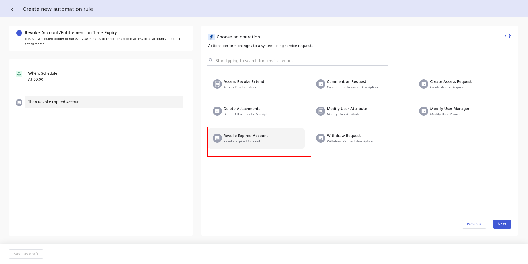Click the blue info icon beside rule title
Image resolution: width=528 pixels, height=264 pixels.
point(19,33)
